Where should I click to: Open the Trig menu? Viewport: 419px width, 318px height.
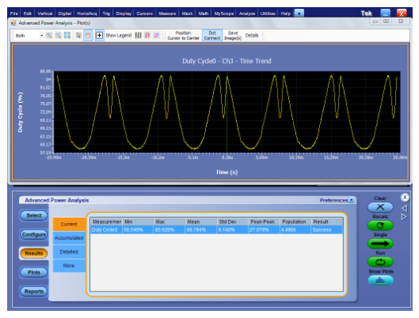pyautogui.click(x=106, y=14)
